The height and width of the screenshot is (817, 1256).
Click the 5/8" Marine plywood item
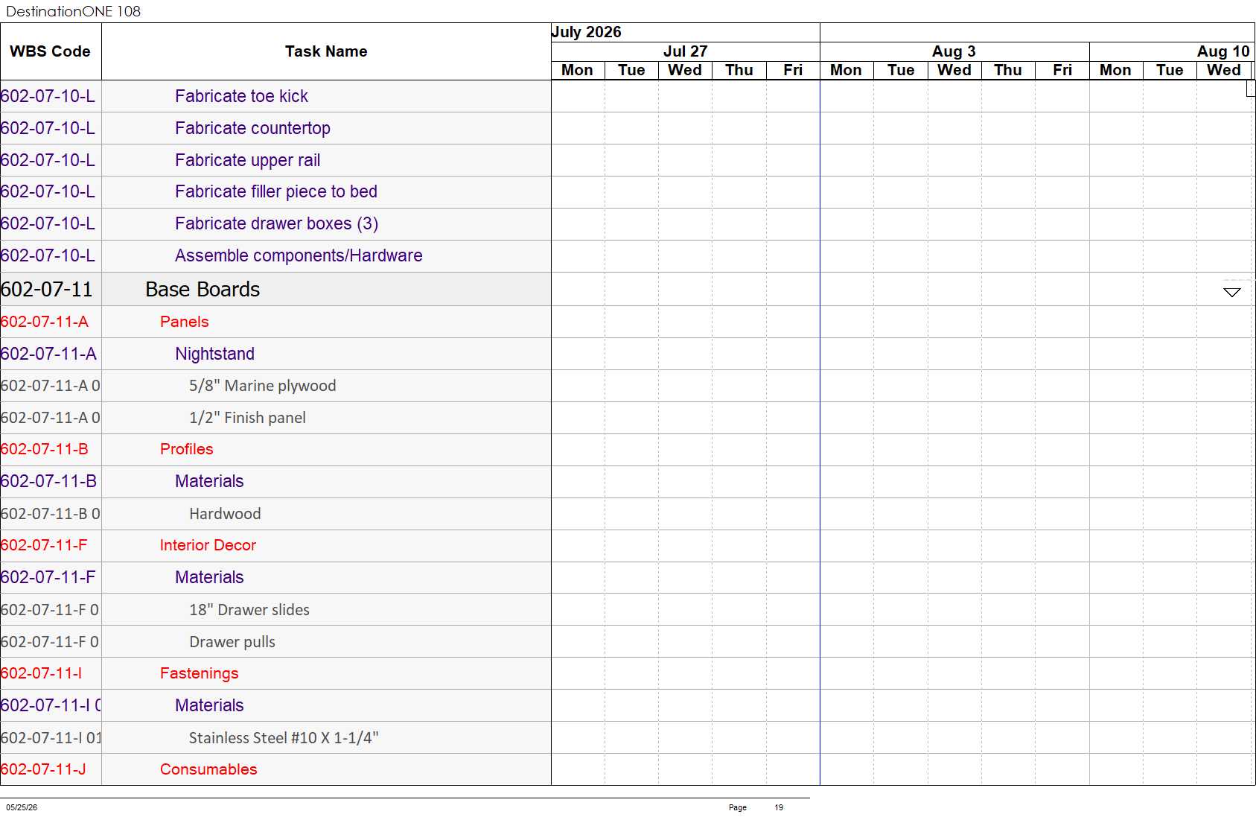coord(262,386)
